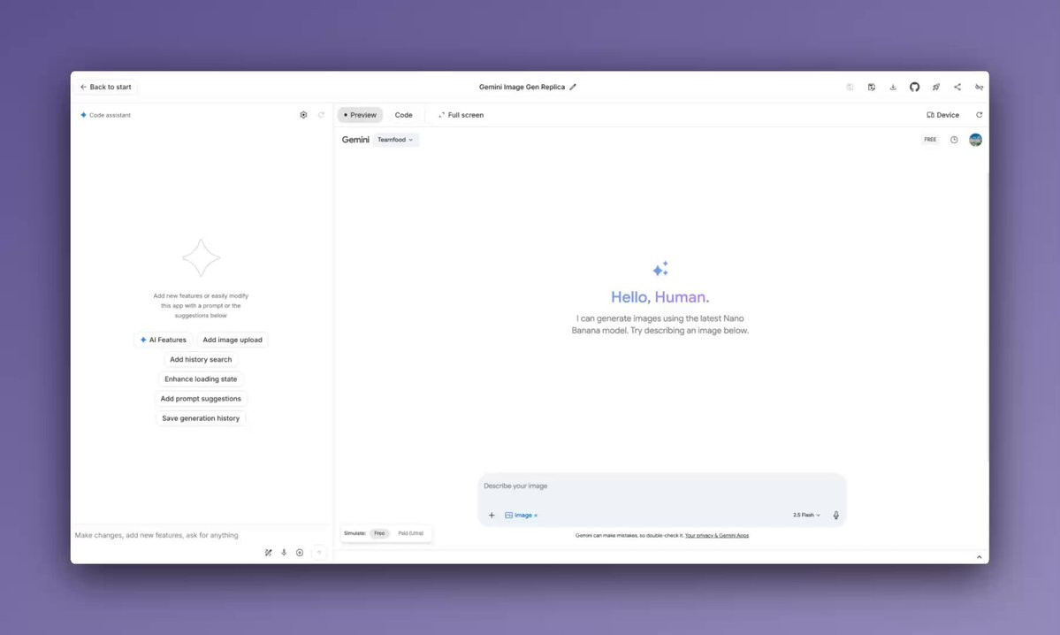Focus the Describe your image field
Image resolution: width=1060 pixels, height=635 pixels.
coord(661,486)
